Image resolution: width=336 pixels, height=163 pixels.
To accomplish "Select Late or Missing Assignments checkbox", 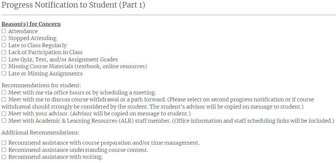I will pos(4,73).
